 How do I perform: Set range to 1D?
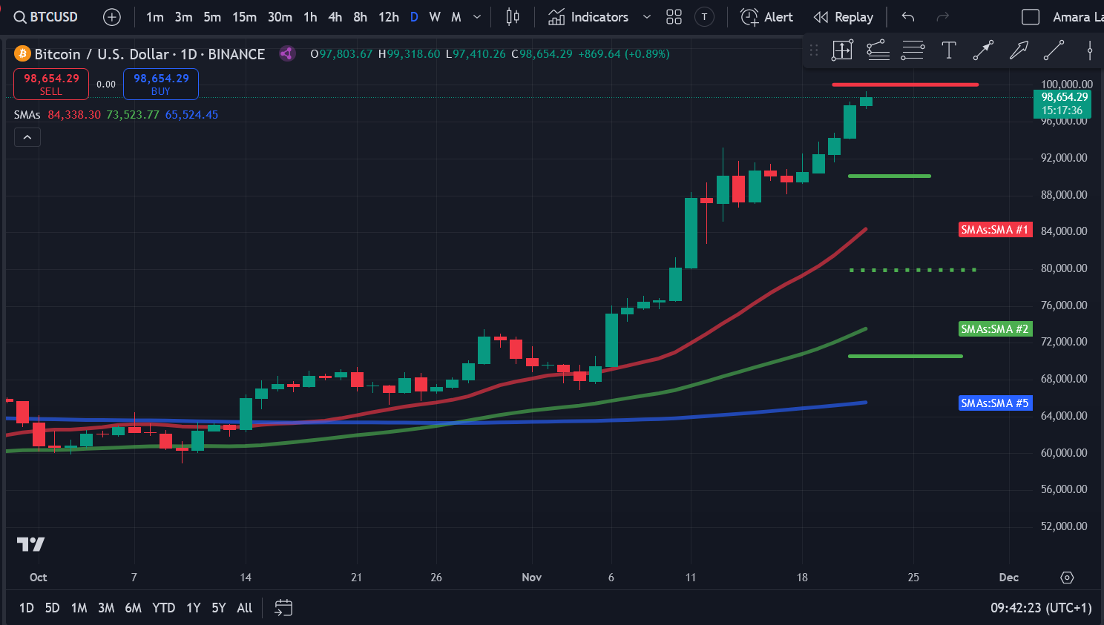(27, 608)
